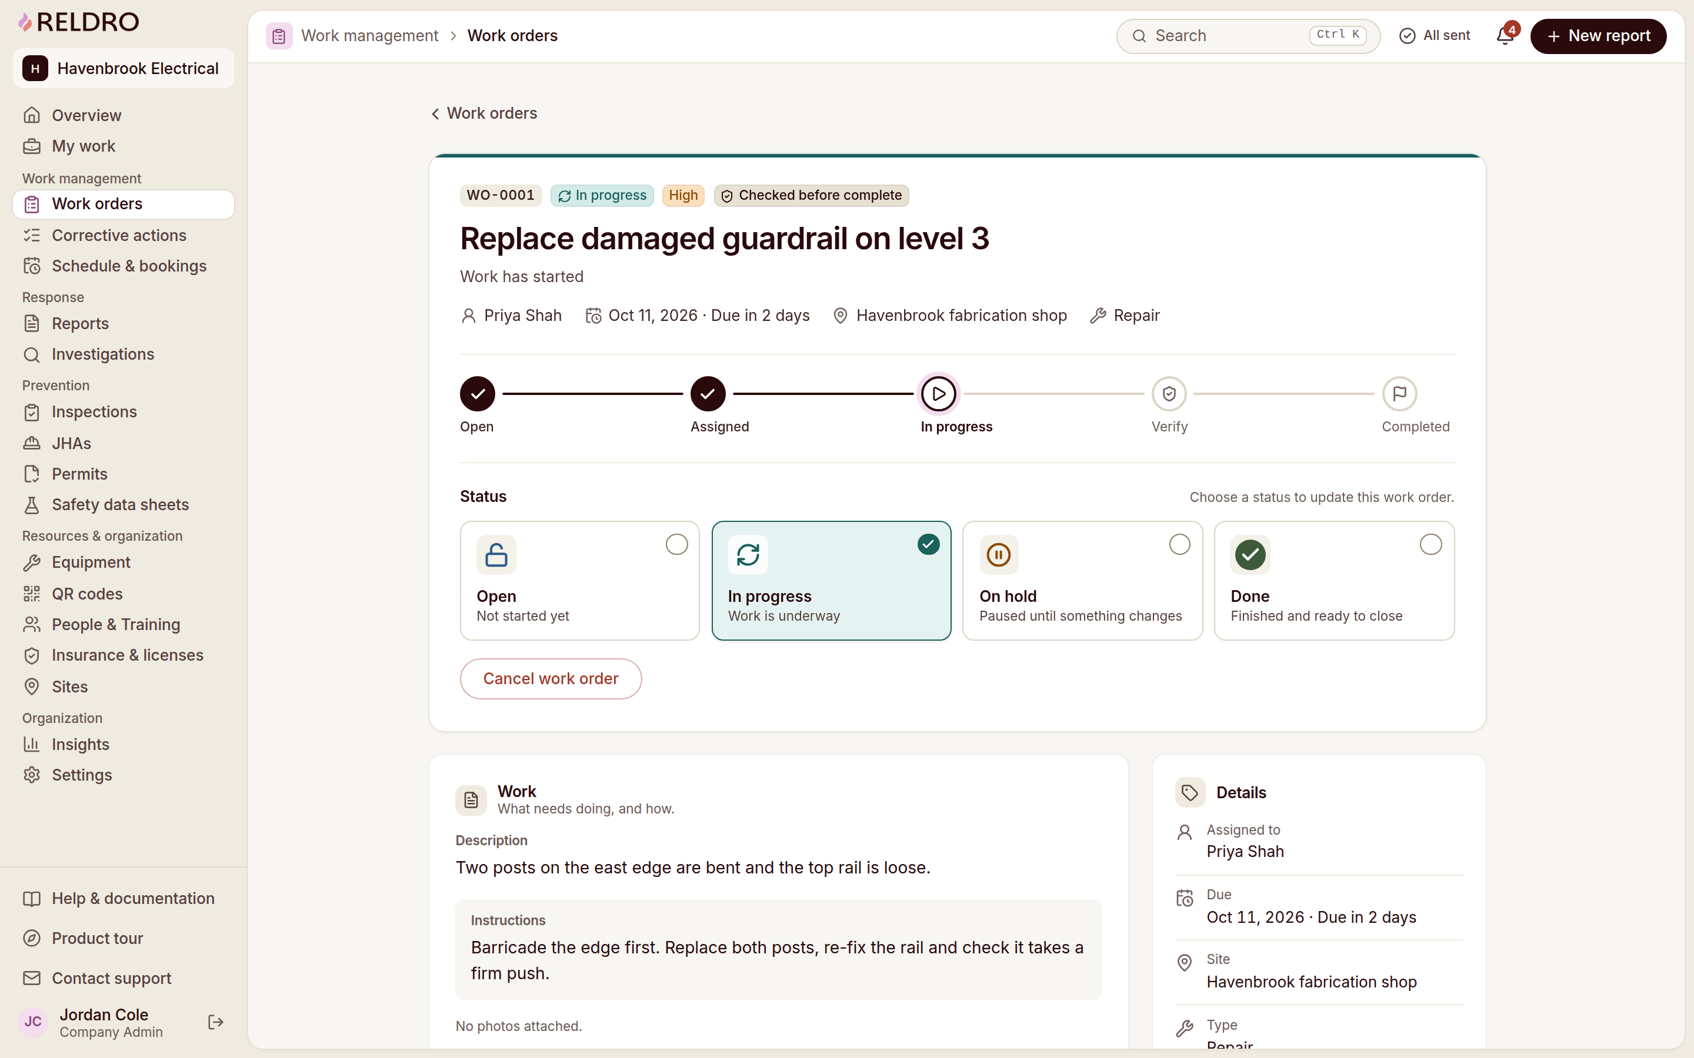Click the Details tag icon

[x=1190, y=792]
